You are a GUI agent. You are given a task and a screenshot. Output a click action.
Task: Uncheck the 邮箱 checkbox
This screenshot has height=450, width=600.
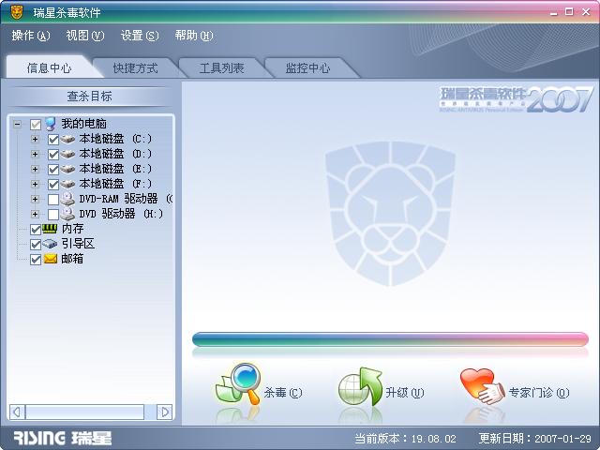[36, 260]
